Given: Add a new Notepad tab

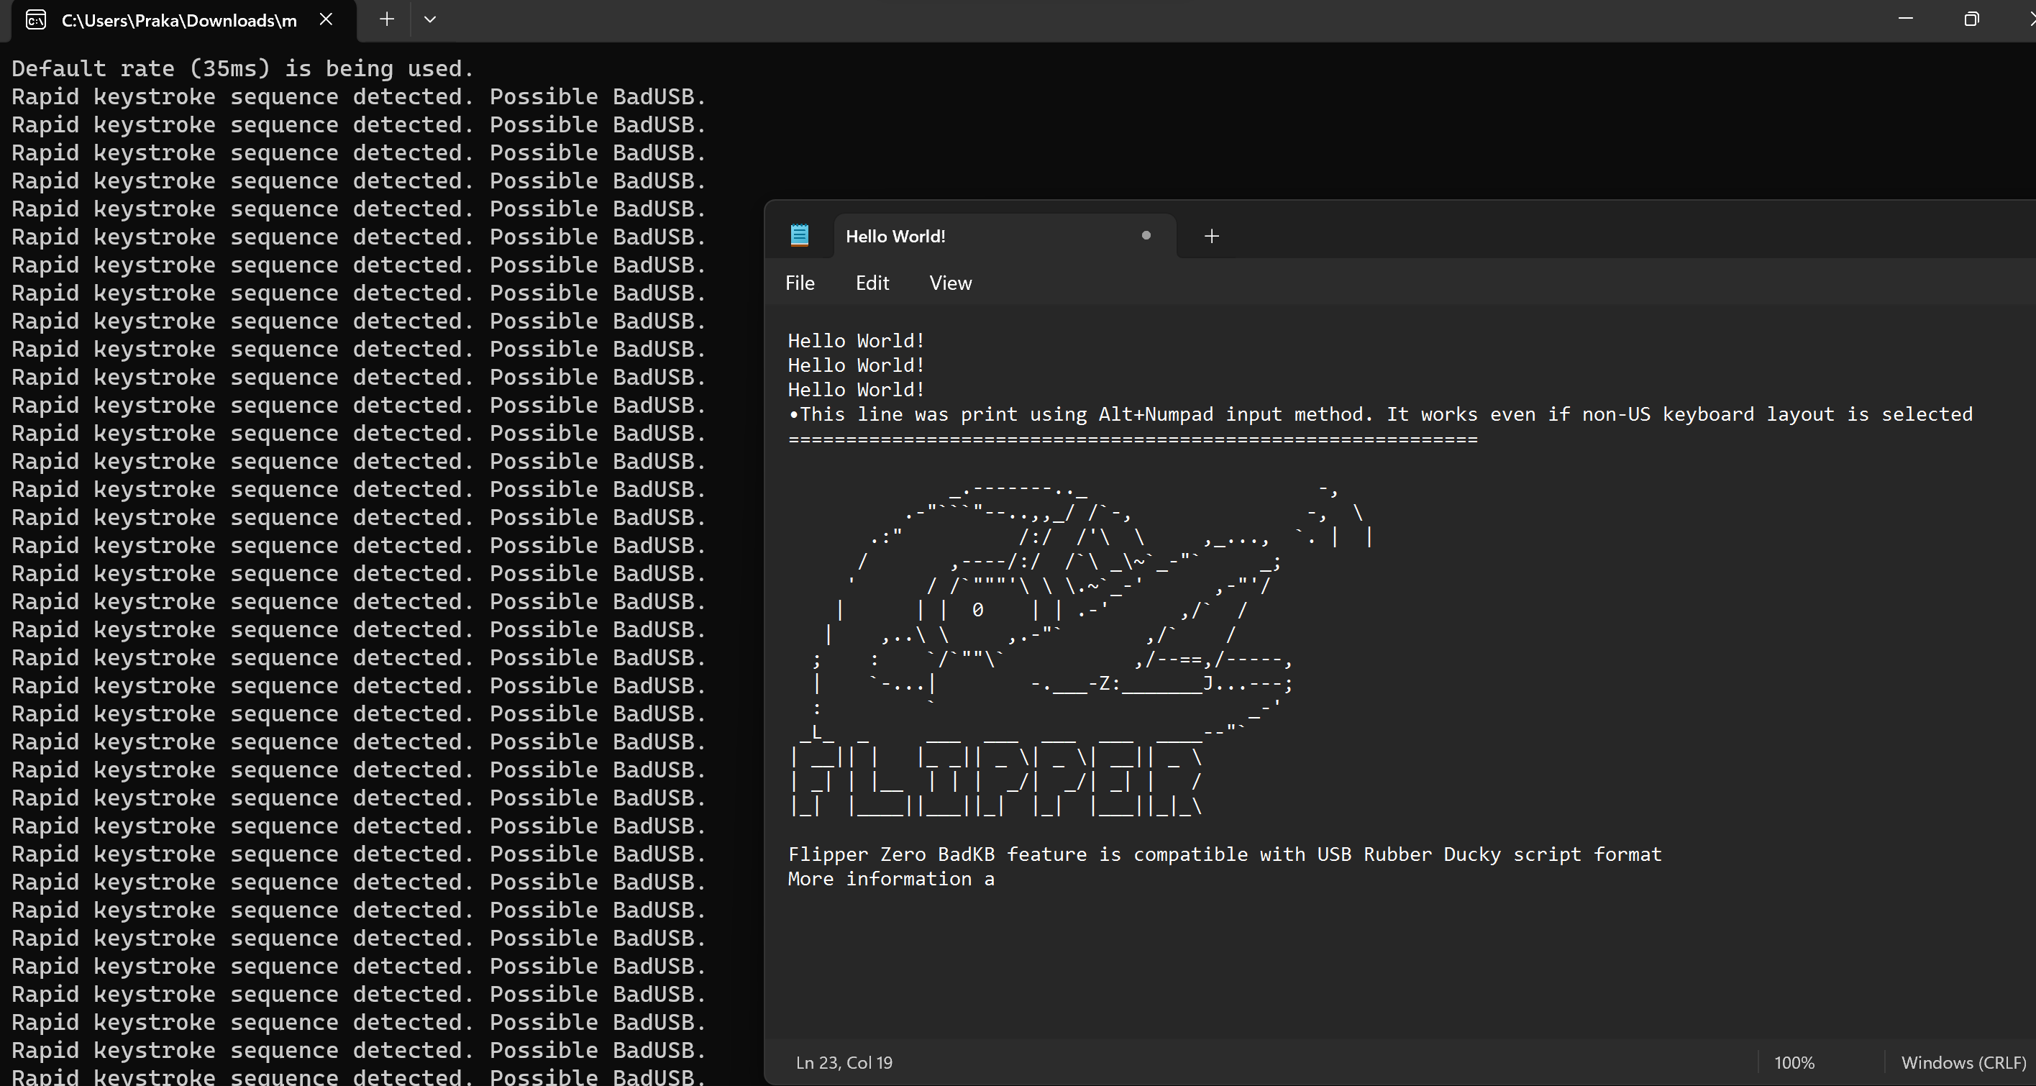Looking at the screenshot, I should (1212, 237).
